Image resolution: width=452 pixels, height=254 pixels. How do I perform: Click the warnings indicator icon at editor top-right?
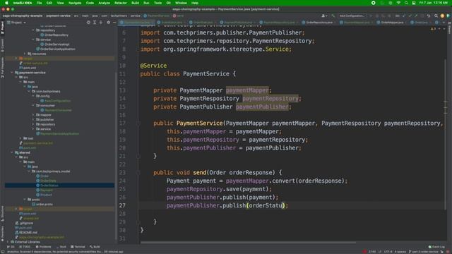433,29
